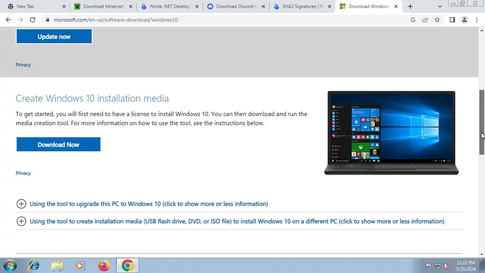Screen dimensions: 485x273
Task: Click the browser forward arrow
Action: click(x=20, y=20)
